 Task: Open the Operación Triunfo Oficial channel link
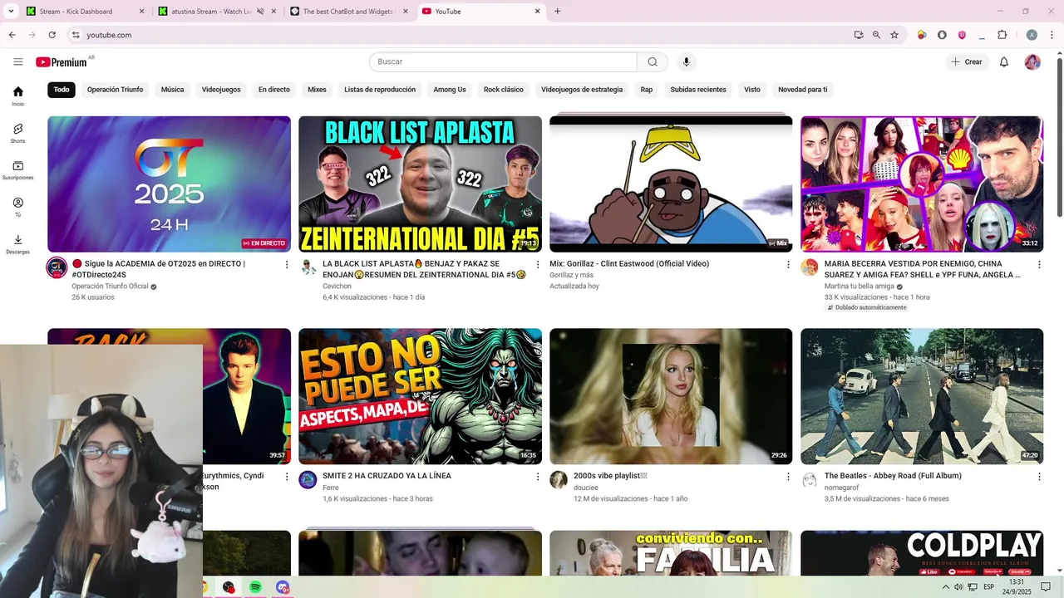click(110, 287)
